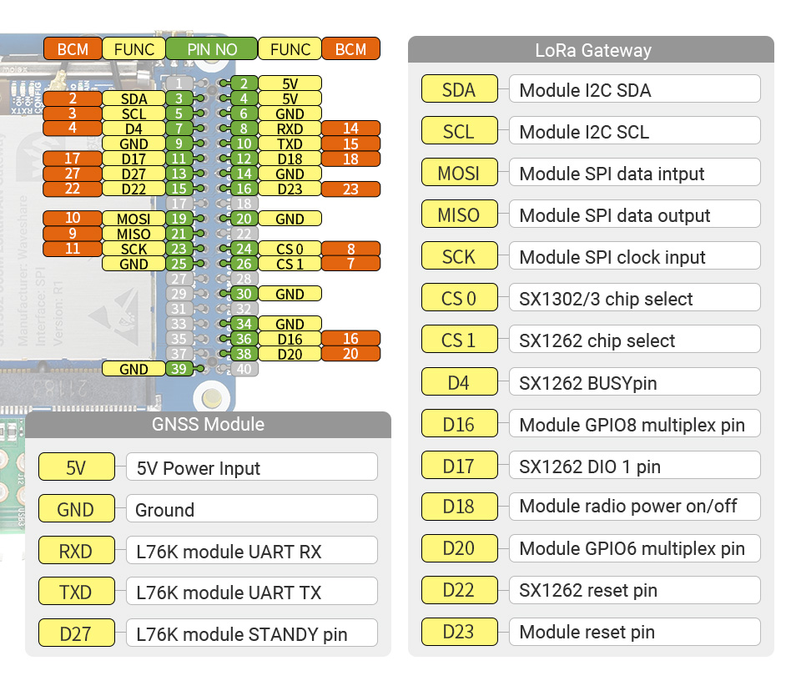This screenshot has width=801, height=696.
Task: Click the yellow MISO label in LoRa Gateway
Action: click(459, 215)
